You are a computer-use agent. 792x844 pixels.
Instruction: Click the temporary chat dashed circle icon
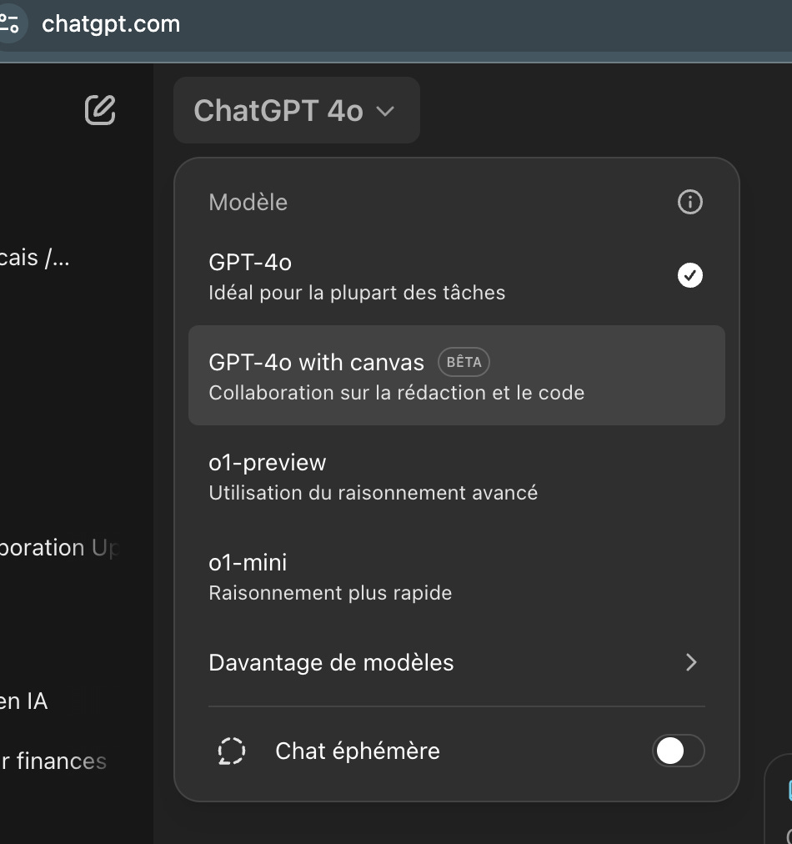coord(232,751)
